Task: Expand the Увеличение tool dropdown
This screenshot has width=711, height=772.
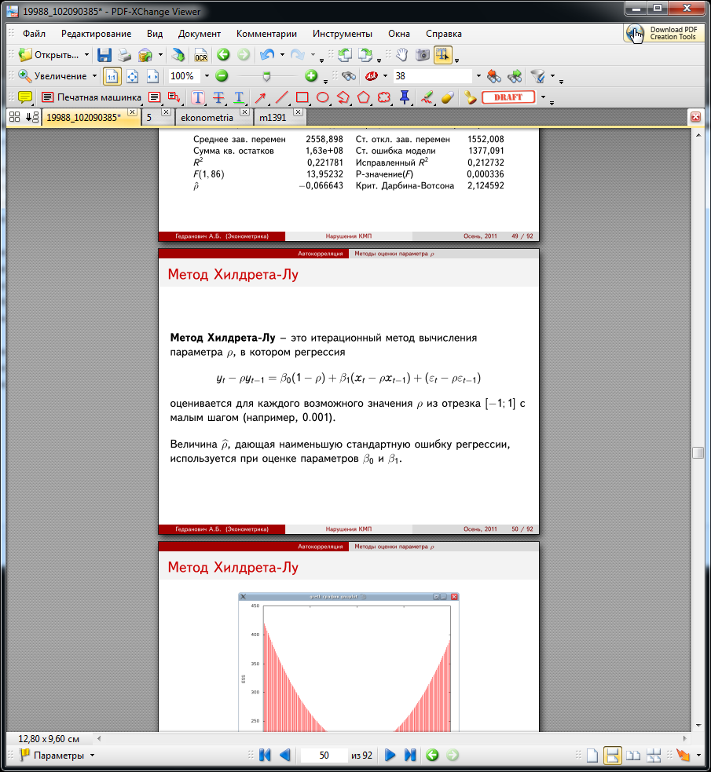Action: (94, 76)
